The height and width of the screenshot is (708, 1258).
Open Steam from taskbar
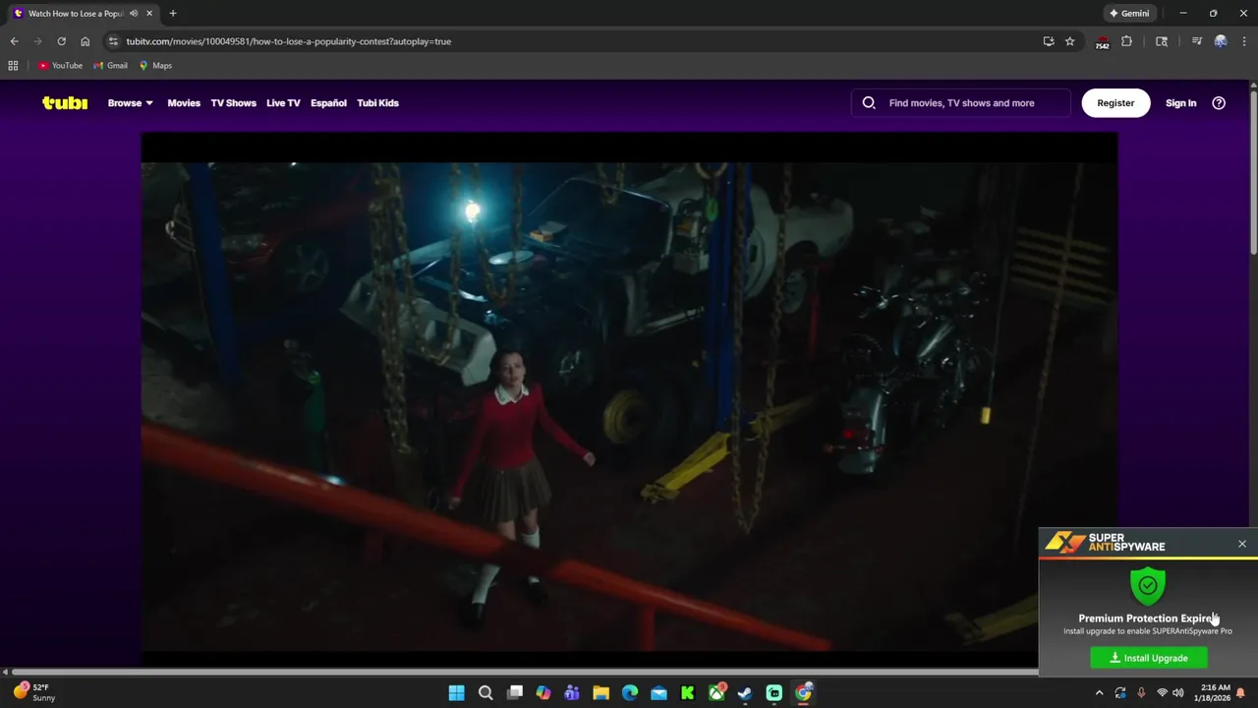click(745, 693)
